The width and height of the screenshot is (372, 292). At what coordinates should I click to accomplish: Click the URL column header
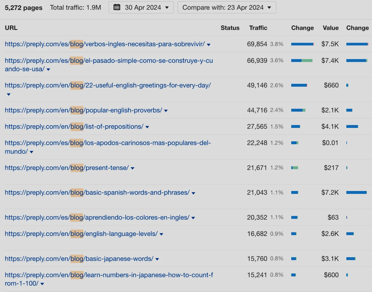click(11, 28)
